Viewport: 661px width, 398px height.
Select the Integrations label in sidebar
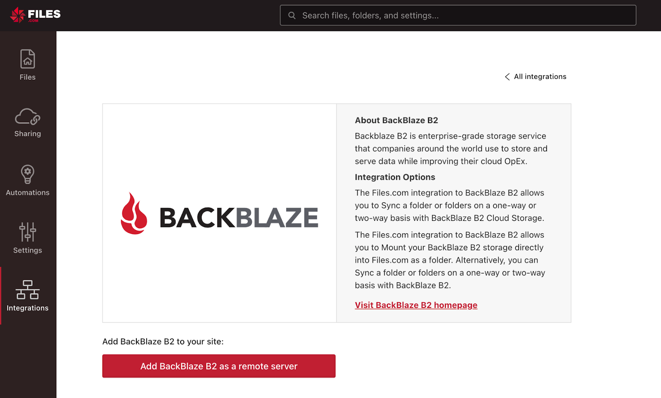click(28, 308)
